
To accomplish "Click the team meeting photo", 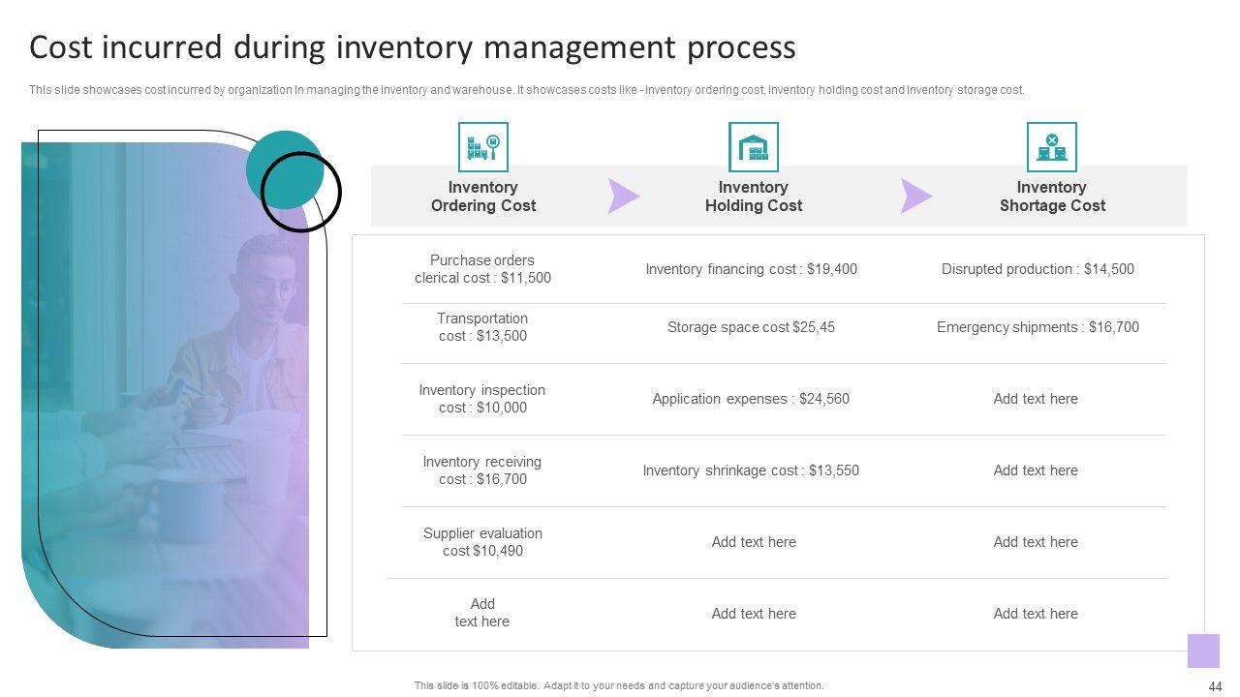I will (x=165, y=407).
